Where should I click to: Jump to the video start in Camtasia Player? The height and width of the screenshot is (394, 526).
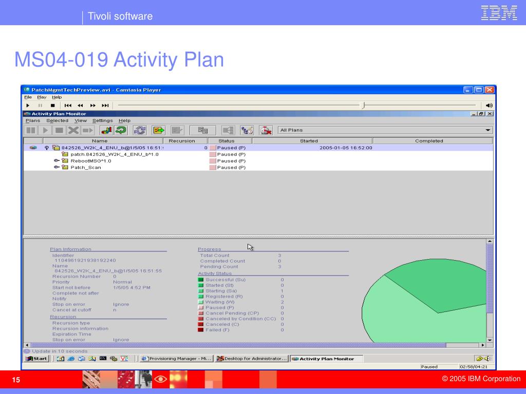[68, 106]
